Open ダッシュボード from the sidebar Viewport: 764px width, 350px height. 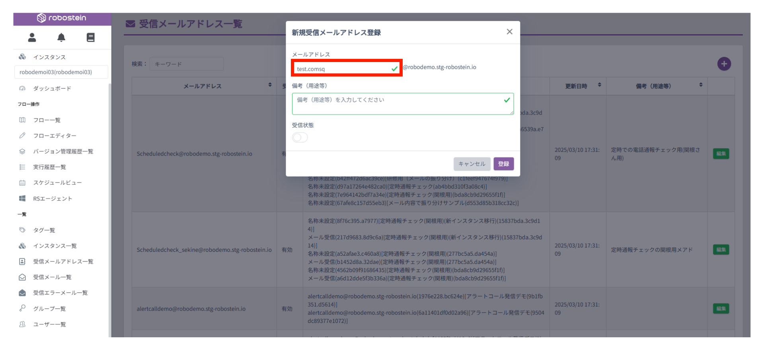point(52,88)
